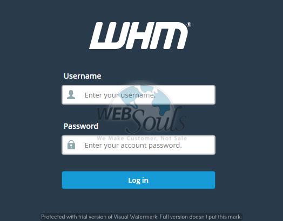Click the 'We Make Customer, Not Sale' tagline

tap(142, 139)
